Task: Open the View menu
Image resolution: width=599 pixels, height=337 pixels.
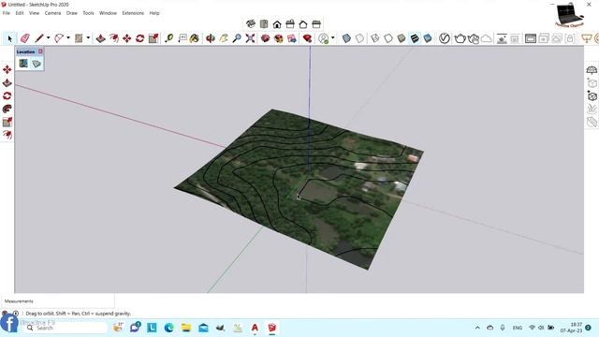Action: pyautogui.click(x=34, y=13)
